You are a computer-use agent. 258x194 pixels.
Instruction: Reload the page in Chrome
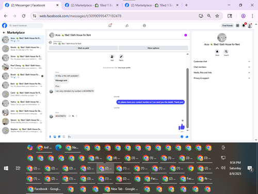(24, 16)
